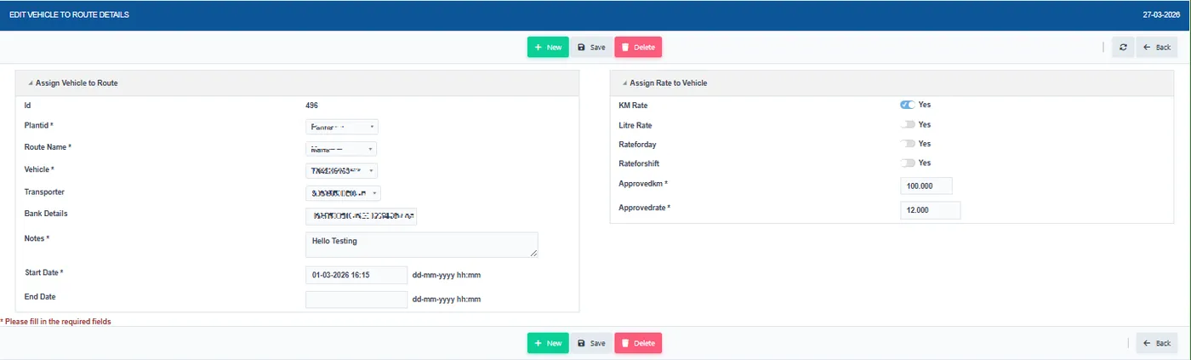This screenshot has width=1191, height=360.
Task: Open the Route Name dropdown
Action: point(342,149)
